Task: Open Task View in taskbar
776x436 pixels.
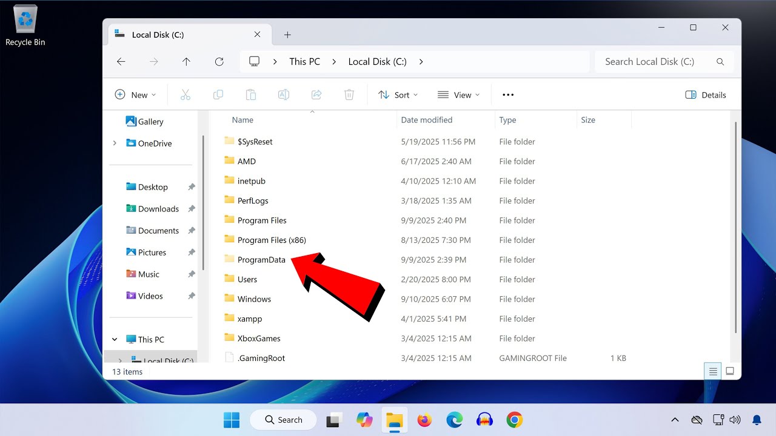Action: coord(333,420)
